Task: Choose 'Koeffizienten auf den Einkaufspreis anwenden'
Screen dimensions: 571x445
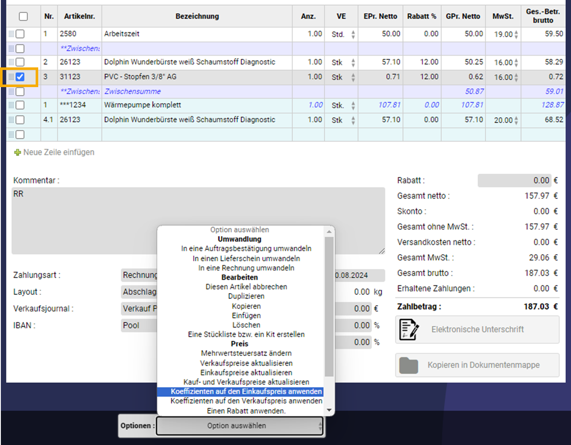Action: [246, 391]
